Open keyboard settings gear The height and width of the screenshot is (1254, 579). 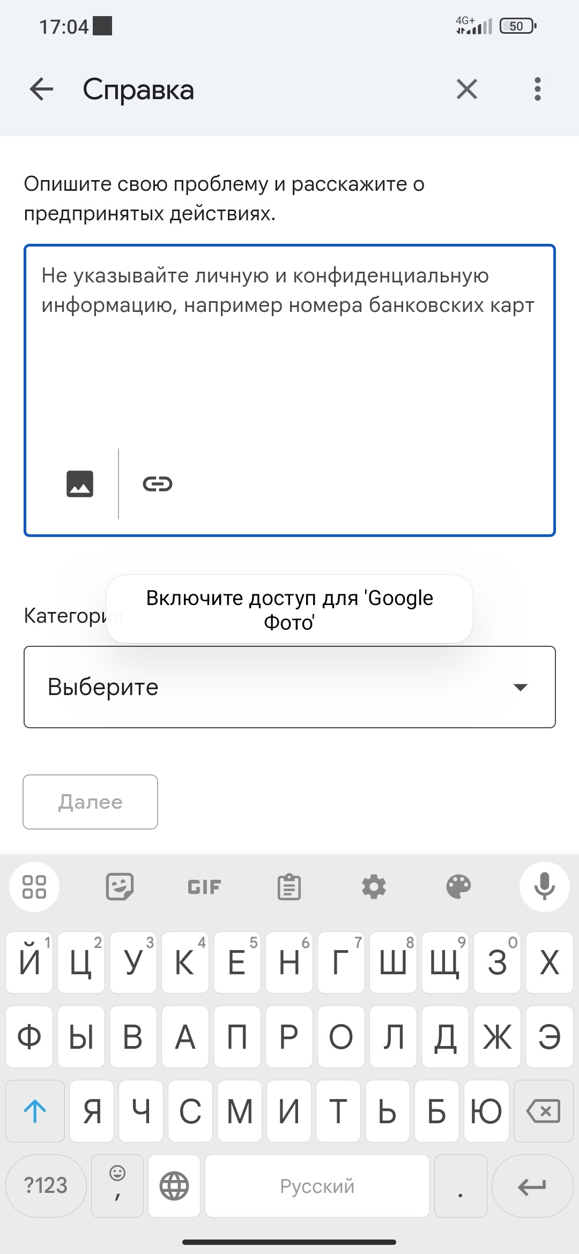coord(374,887)
